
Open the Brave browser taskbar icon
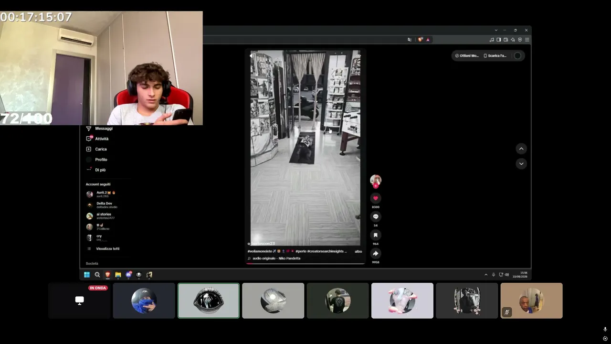107,275
